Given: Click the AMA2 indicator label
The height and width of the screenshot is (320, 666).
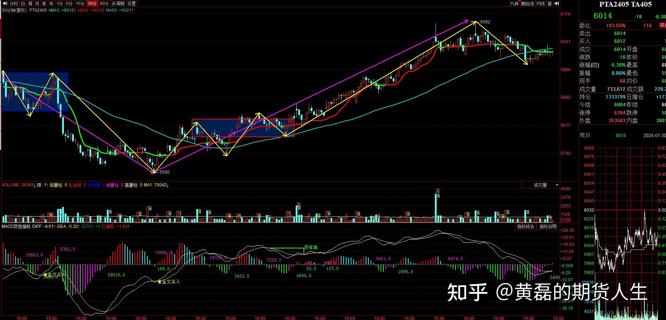Looking at the screenshot, I should pyautogui.click(x=91, y=10).
